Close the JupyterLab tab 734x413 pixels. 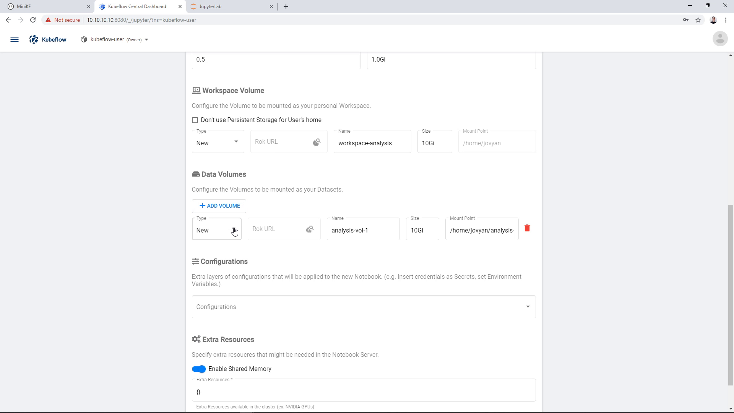271,7
